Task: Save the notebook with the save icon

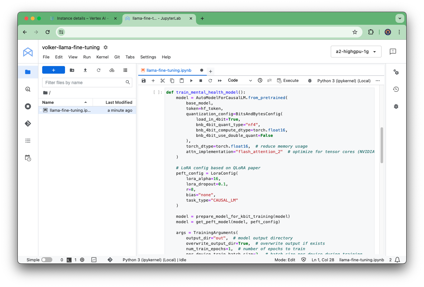Action: click(143, 81)
